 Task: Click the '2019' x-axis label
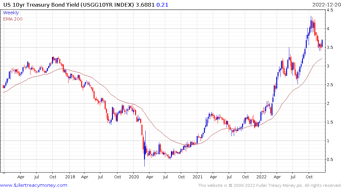[70, 177]
